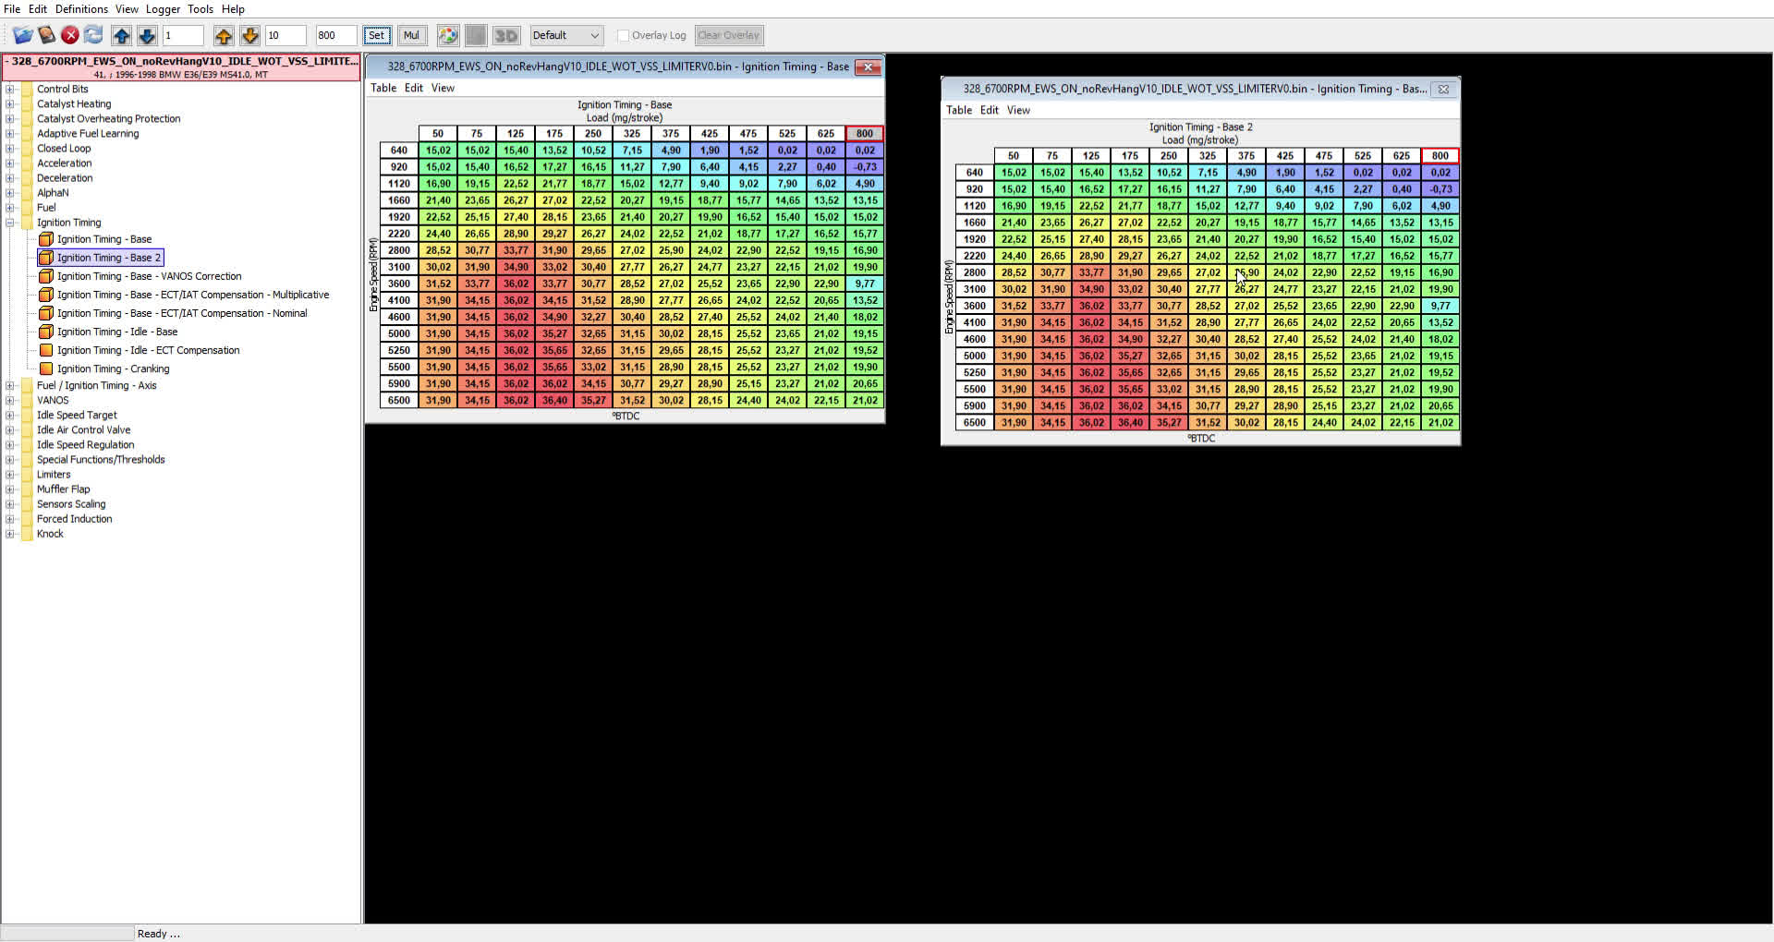Increase selected cells with blue up arrow

point(121,35)
